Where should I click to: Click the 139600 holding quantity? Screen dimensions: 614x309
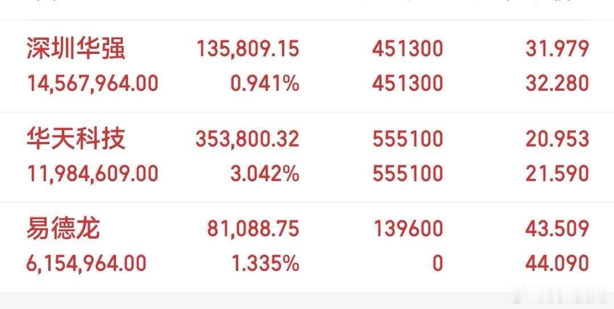408,229
